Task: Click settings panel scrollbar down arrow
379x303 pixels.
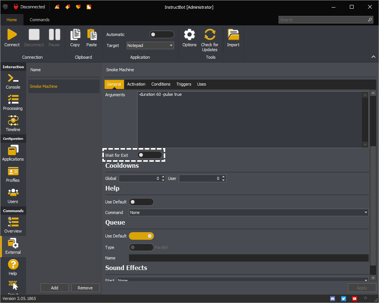Action: 373,278
